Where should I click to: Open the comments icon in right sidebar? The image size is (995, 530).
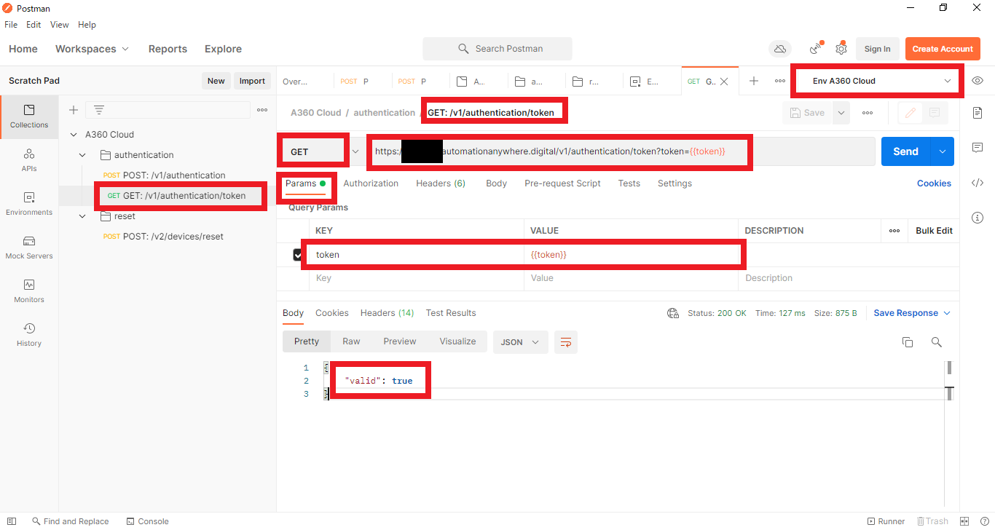click(x=978, y=148)
